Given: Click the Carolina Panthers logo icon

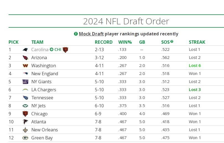Looking at the screenshot, I should (x=25, y=50).
